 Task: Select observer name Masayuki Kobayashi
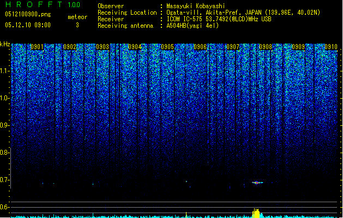click(x=196, y=6)
